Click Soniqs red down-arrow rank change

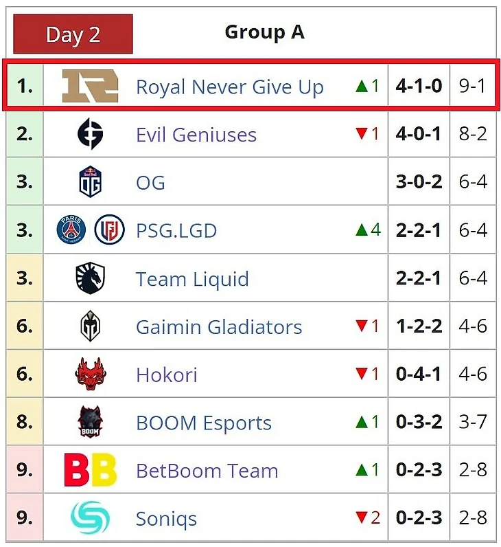click(x=361, y=517)
